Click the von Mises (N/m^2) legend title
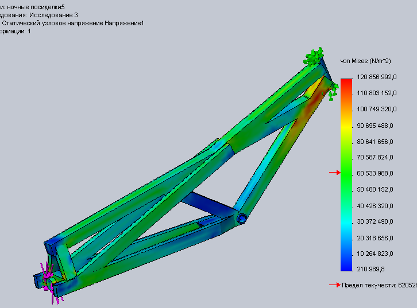417x308 pixels. [366, 61]
